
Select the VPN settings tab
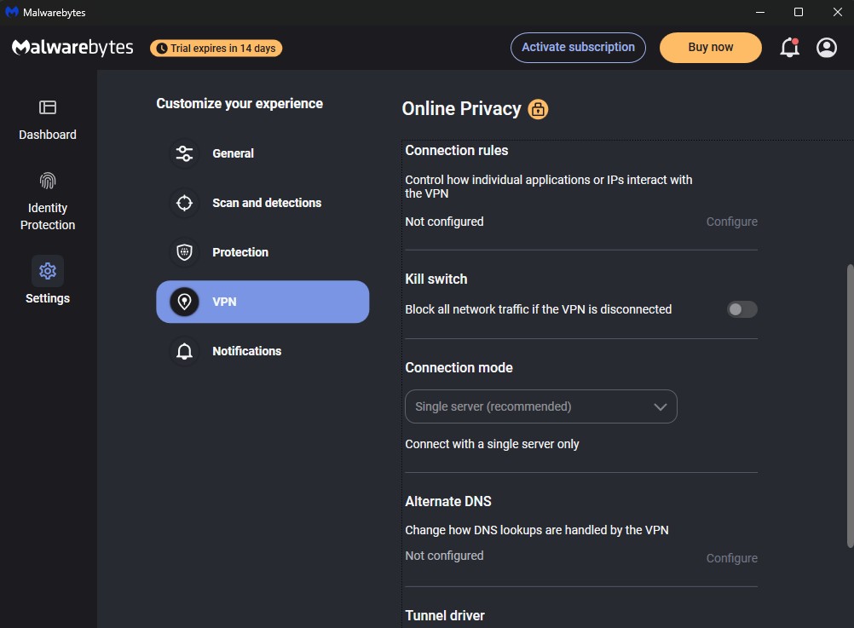point(263,302)
